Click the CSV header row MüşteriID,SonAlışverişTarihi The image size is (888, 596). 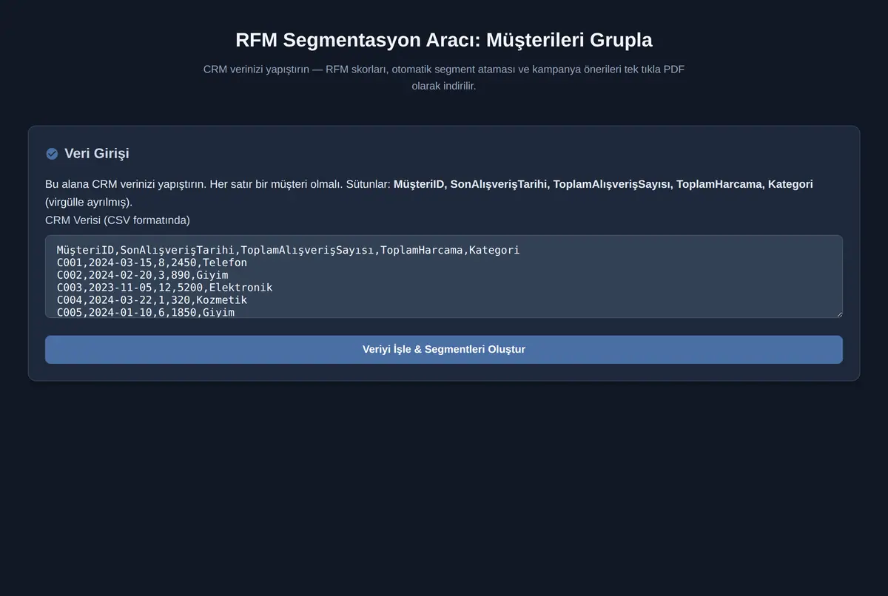pos(288,250)
